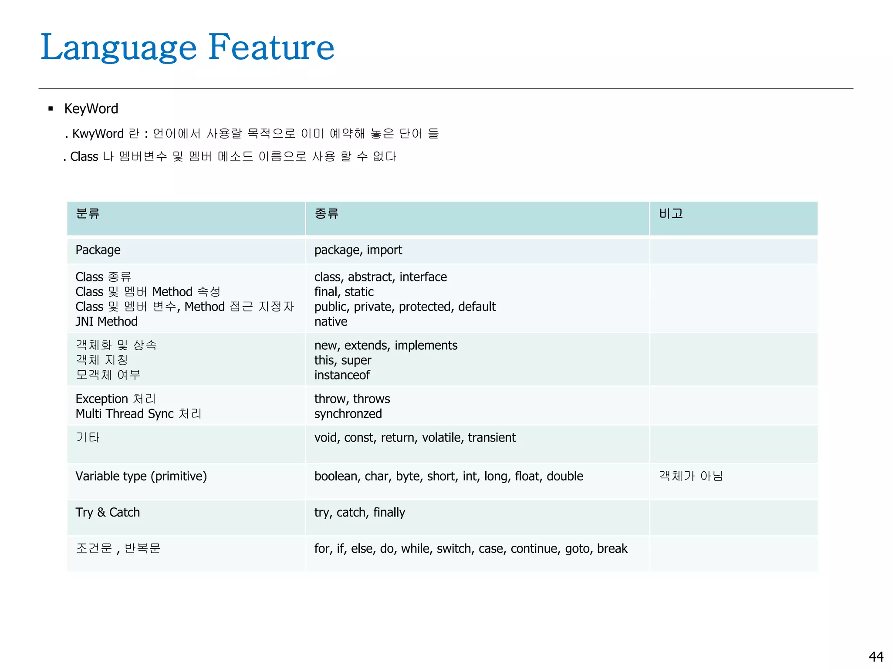Click 'Class 및 멤버 변수, Method 접근 지정자'
Screen dimensions: 892x669
click(x=185, y=307)
